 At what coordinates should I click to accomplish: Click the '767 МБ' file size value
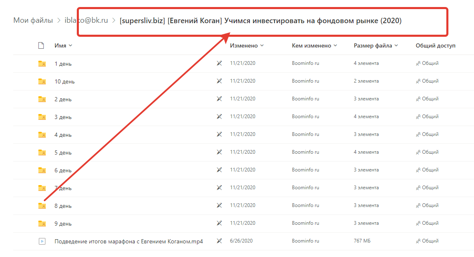point(362,241)
